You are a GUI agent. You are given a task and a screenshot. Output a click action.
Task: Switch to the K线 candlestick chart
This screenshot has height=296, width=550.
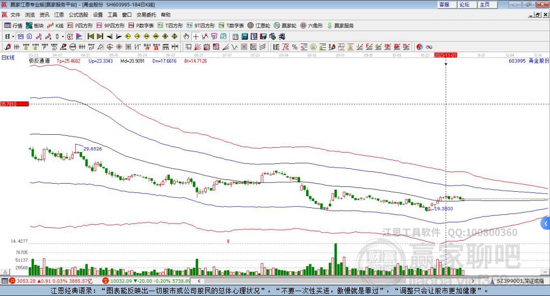click(x=55, y=26)
